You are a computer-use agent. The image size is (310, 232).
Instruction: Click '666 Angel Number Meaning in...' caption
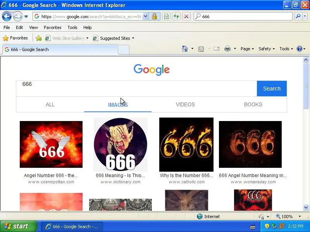(x=253, y=176)
